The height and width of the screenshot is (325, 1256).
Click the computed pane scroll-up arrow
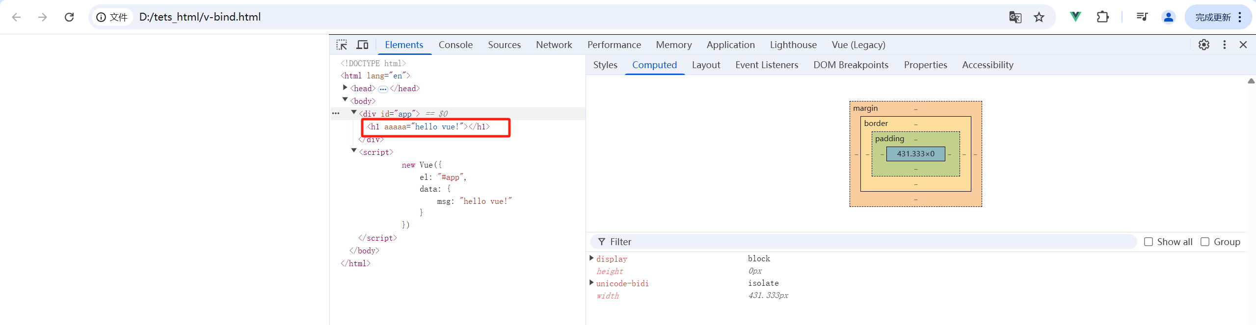[1251, 81]
